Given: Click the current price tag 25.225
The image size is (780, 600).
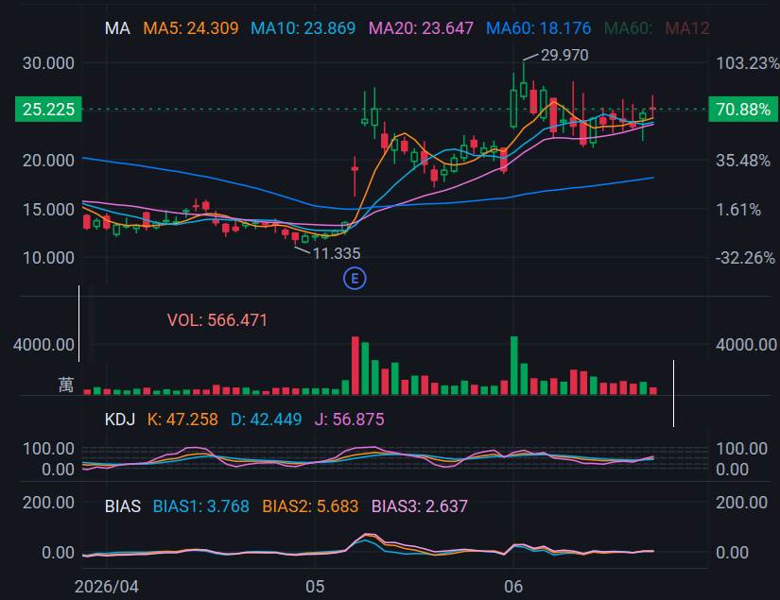Looking at the screenshot, I should click(x=48, y=109).
